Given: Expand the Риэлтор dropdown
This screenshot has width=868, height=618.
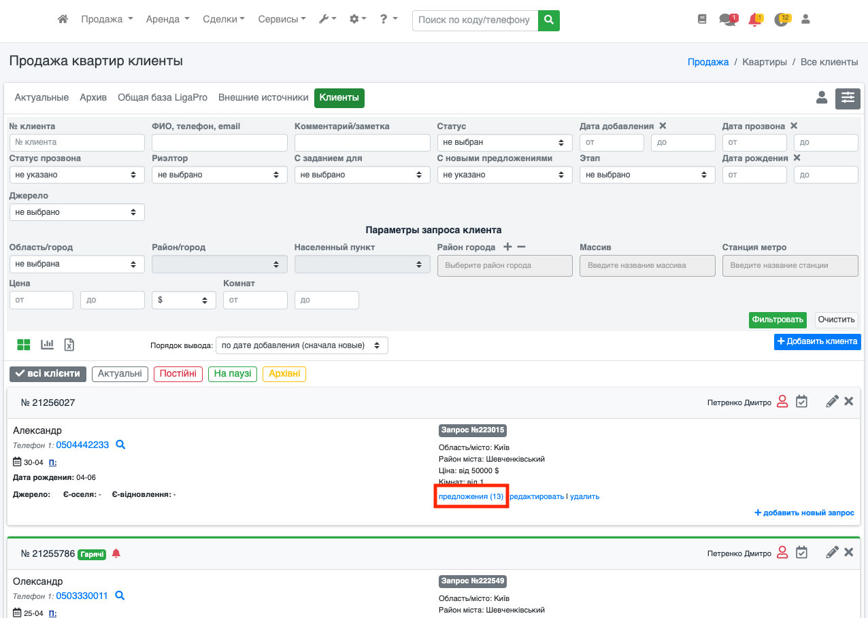Looking at the screenshot, I should [219, 175].
